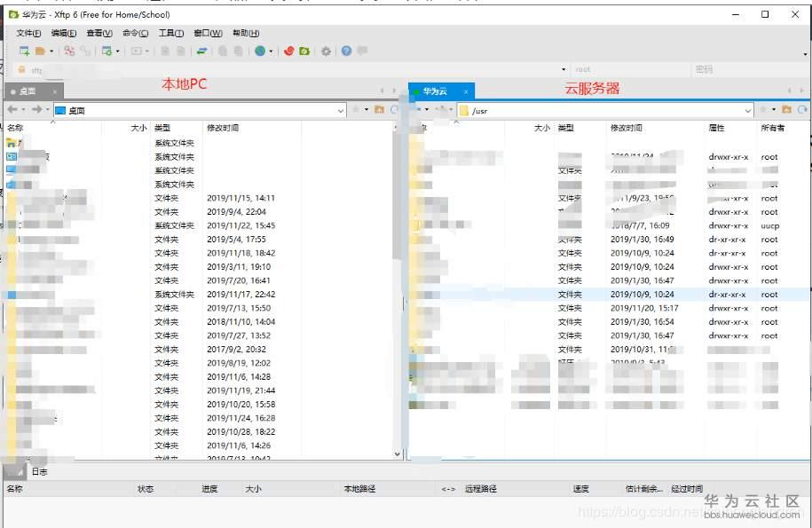Viewport: 812px width, 528px height.
Task: Expand the local path 桌面 dropdown
Action: point(341,111)
